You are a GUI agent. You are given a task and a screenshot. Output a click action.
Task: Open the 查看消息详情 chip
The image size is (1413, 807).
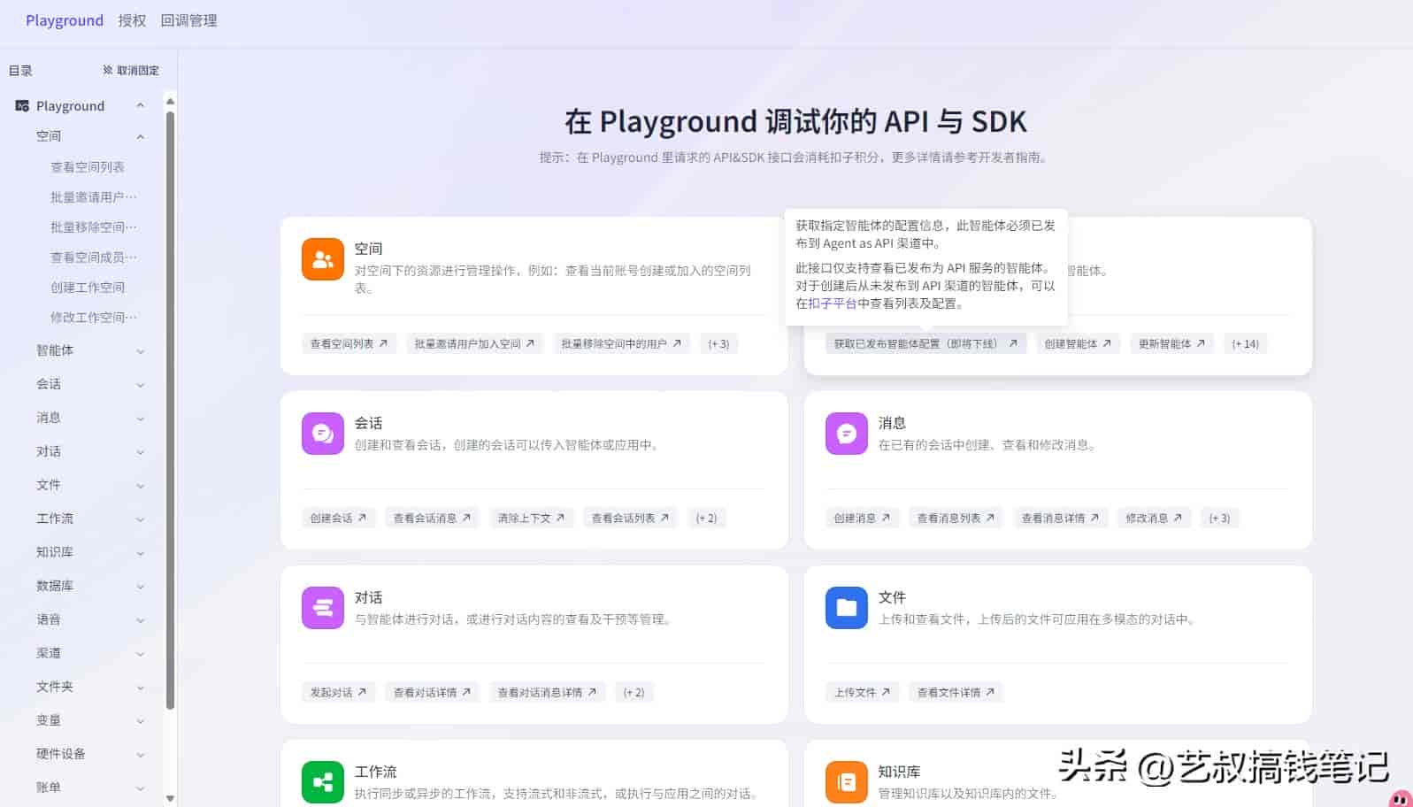coord(1060,518)
